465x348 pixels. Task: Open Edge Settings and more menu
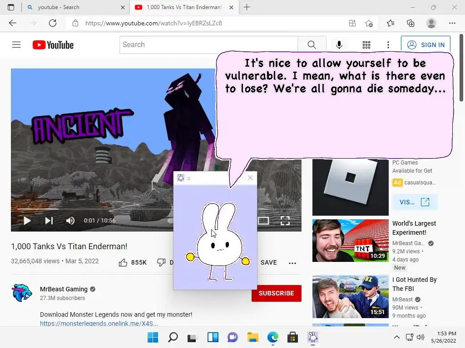click(x=452, y=23)
